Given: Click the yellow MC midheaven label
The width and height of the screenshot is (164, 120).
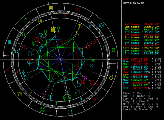Looking at the screenshot, I should 54,30.
